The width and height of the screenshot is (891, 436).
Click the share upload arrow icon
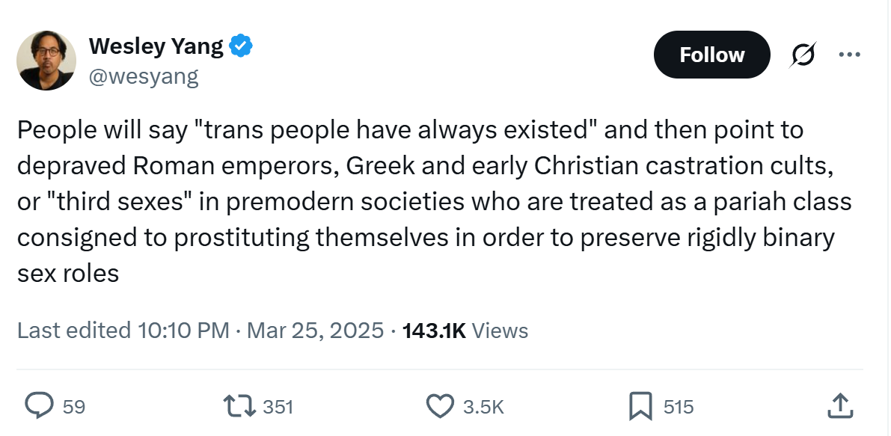839,407
